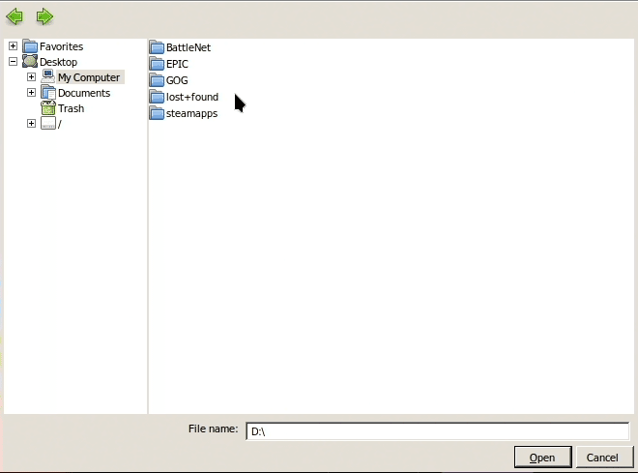Click the root drive icon next to slash

48,124
